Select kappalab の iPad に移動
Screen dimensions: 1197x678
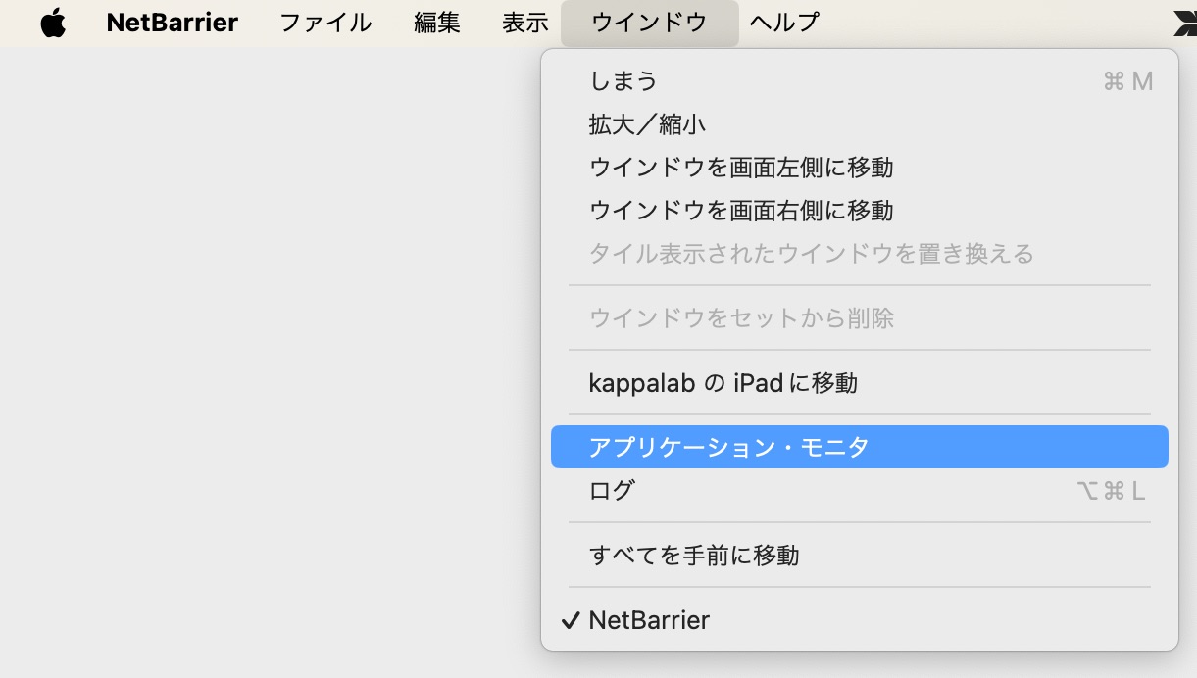(860, 382)
